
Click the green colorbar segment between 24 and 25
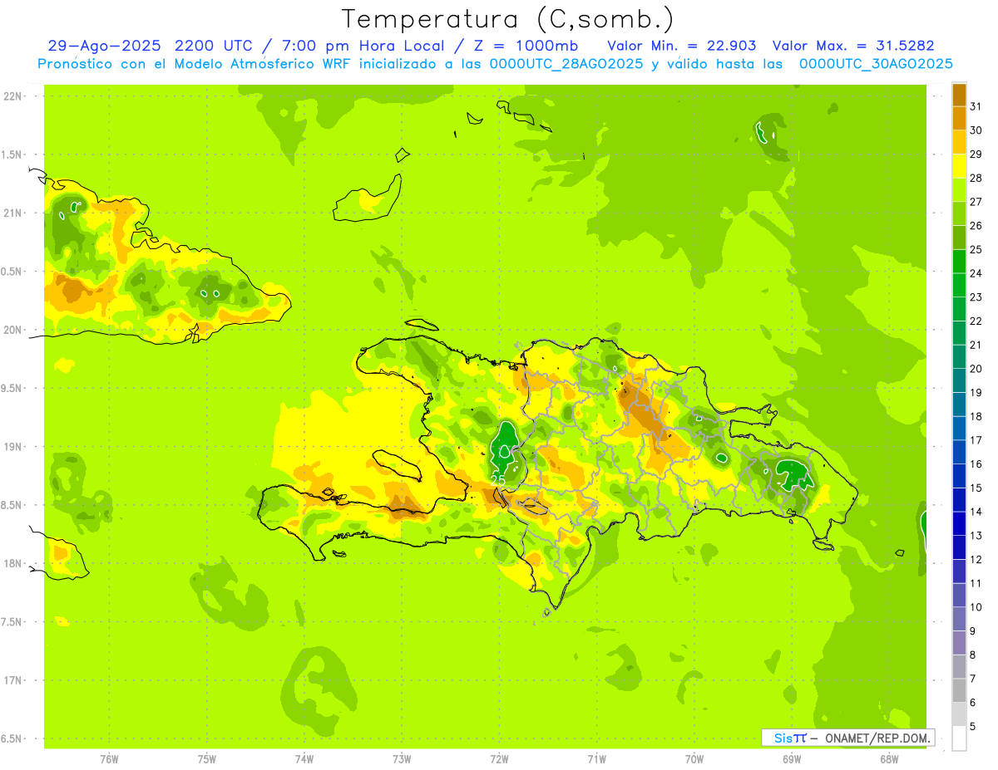(x=959, y=261)
